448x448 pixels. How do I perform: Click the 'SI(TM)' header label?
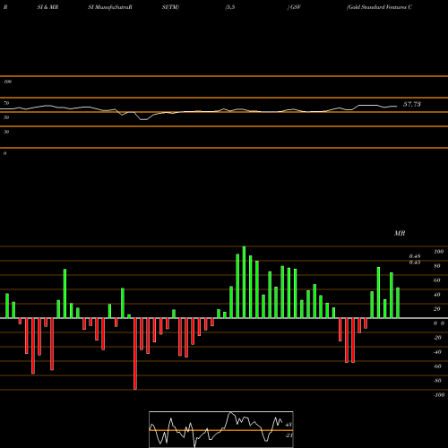[x=170, y=7]
